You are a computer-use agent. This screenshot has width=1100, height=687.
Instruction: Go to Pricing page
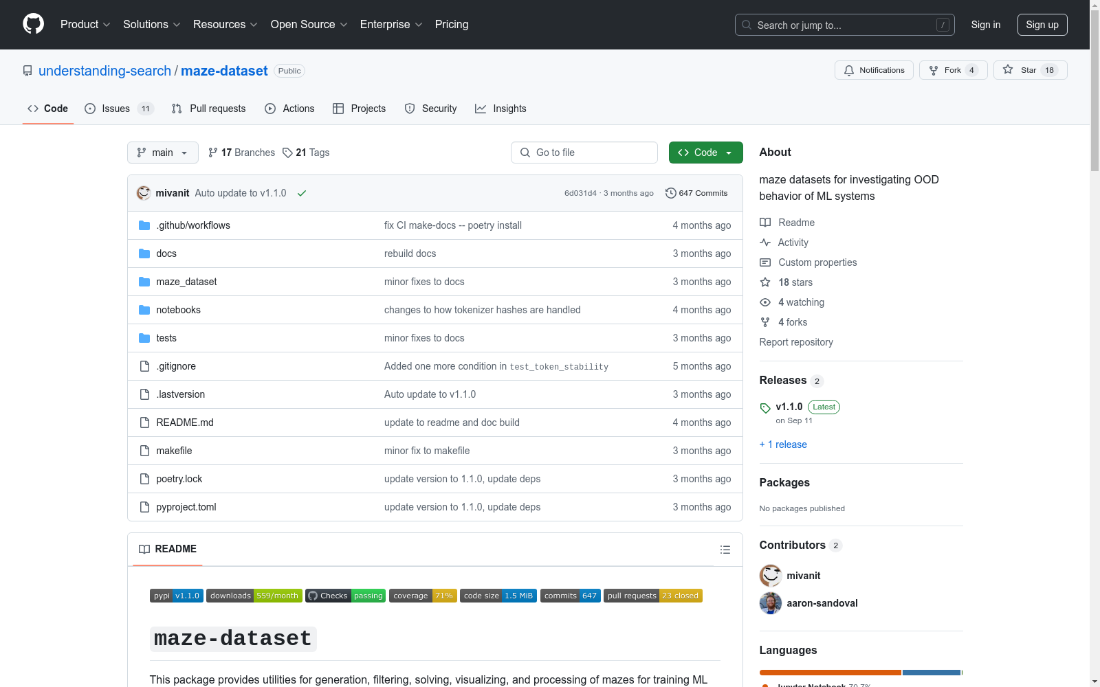[x=452, y=24]
